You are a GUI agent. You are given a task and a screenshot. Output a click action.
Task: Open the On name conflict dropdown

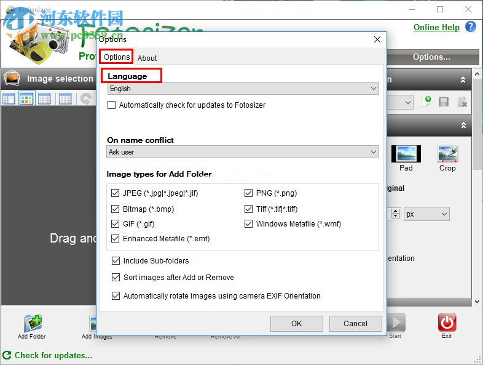[243, 152]
